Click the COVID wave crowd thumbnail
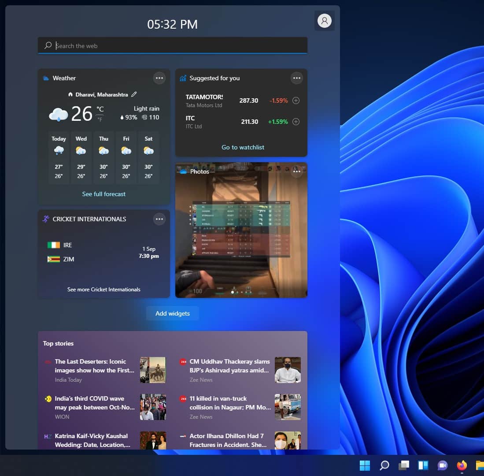Screen dimensions: 484x476 [153, 407]
